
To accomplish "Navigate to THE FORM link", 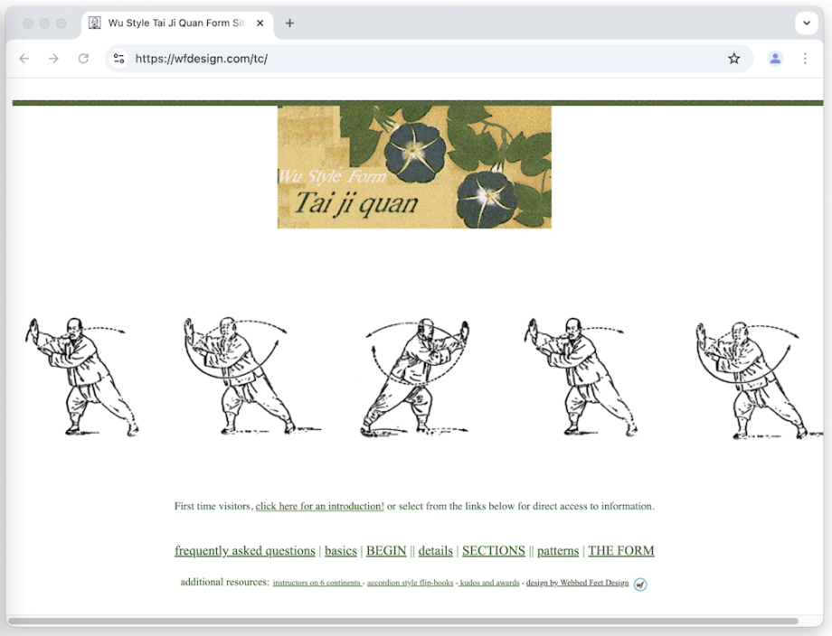I will [620, 551].
